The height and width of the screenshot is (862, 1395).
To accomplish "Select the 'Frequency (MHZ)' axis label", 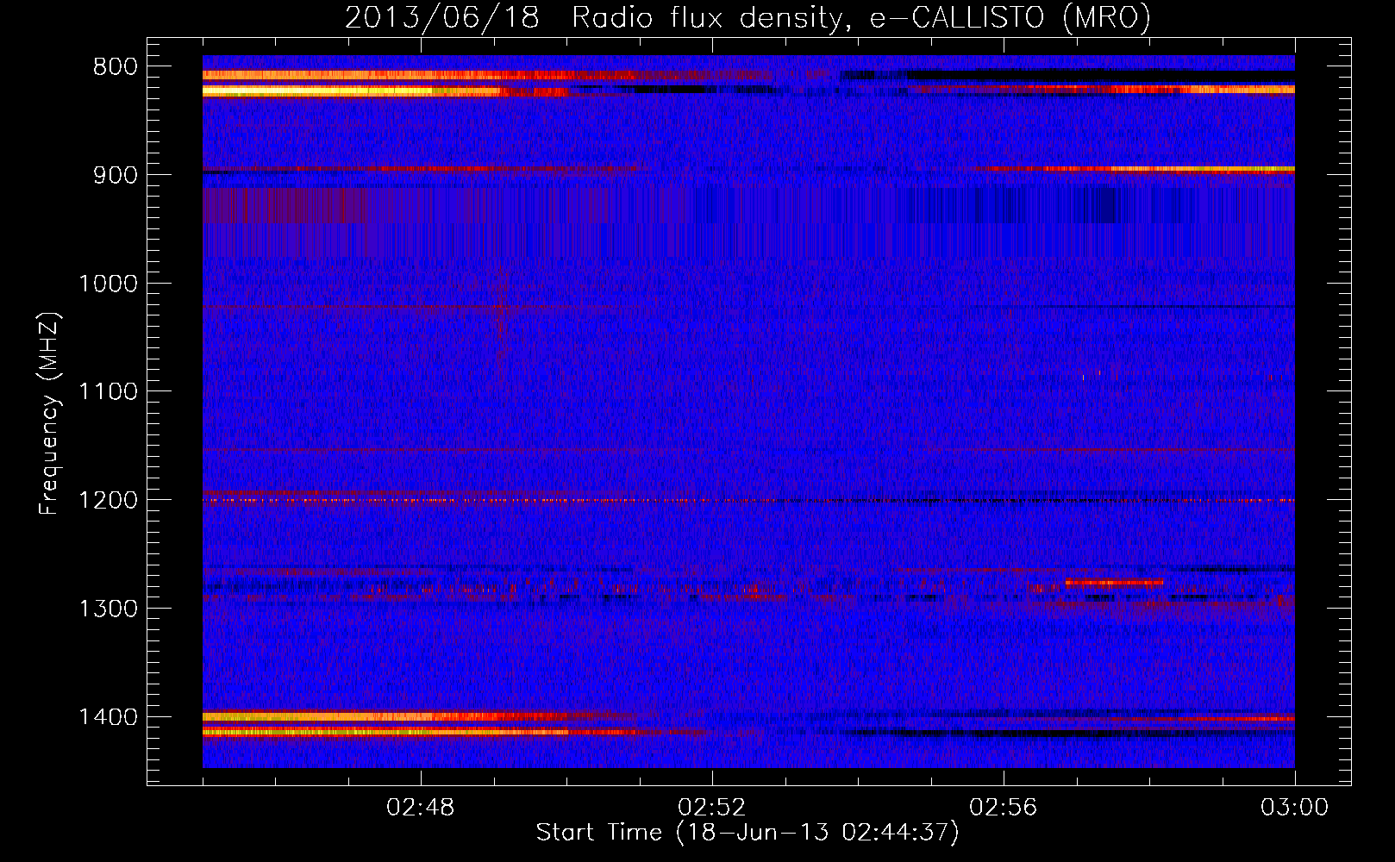I will click(x=50, y=414).
